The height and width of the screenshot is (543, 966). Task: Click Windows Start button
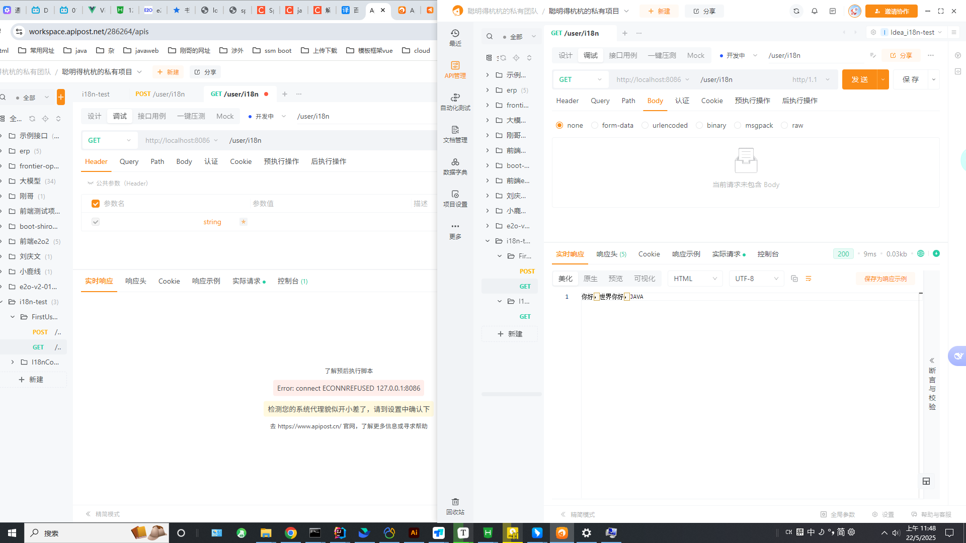coord(12,533)
